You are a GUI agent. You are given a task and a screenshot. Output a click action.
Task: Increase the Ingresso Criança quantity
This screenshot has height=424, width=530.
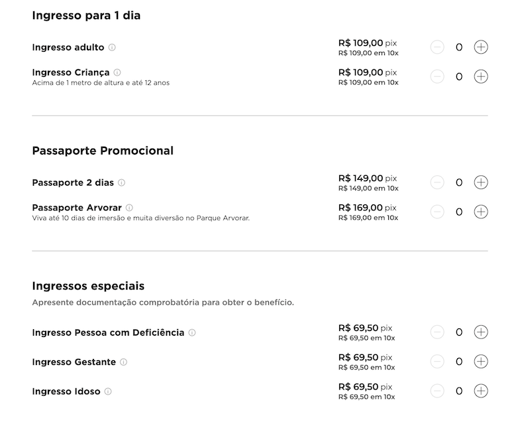click(480, 76)
